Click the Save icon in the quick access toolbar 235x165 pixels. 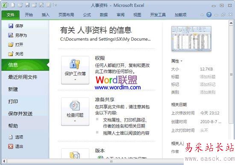(x=27, y=5)
